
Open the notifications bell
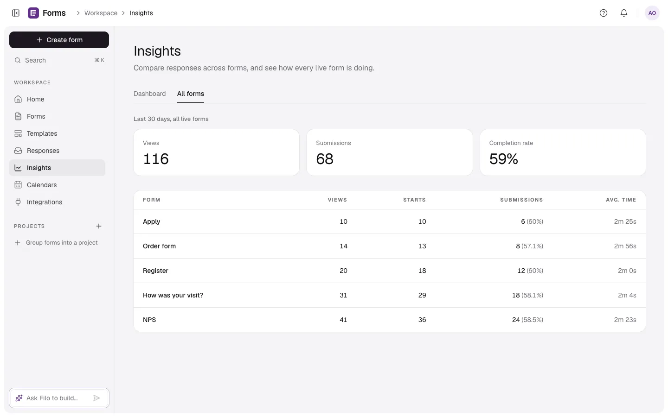click(x=624, y=13)
